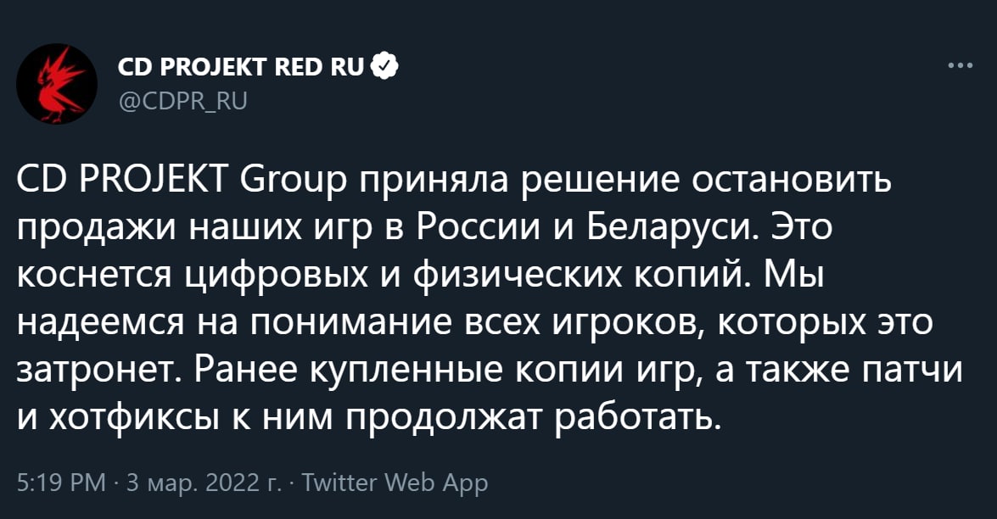The width and height of the screenshot is (997, 519).
Task: Click the word 'Беларуси' in the tweet
Action: pos(671,229)
